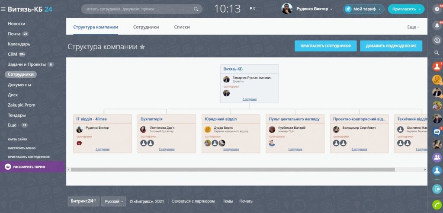Click Гамарник Руслан Іванович avatar

pyautogui.click(x=226, y=79)
